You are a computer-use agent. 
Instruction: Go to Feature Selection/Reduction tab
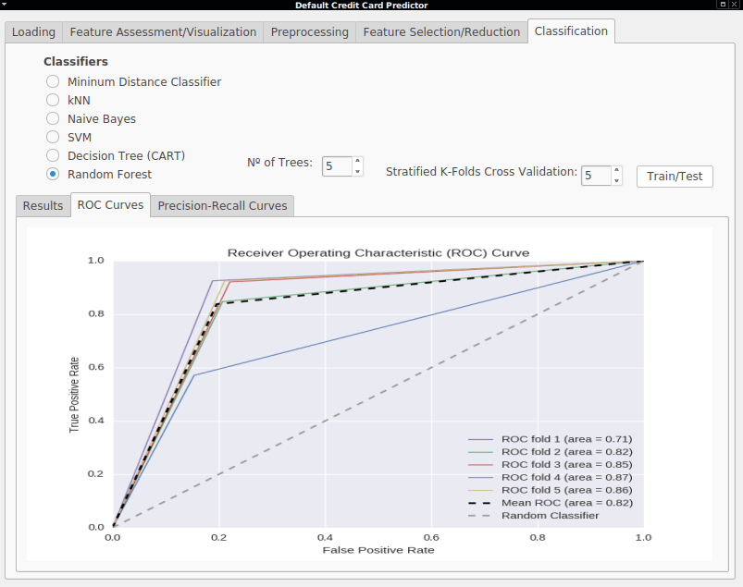[x=441, y=32]
